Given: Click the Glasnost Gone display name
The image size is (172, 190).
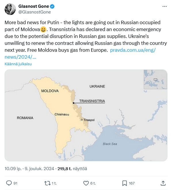Looking at the screenshot, I should (x=34, y=6).
